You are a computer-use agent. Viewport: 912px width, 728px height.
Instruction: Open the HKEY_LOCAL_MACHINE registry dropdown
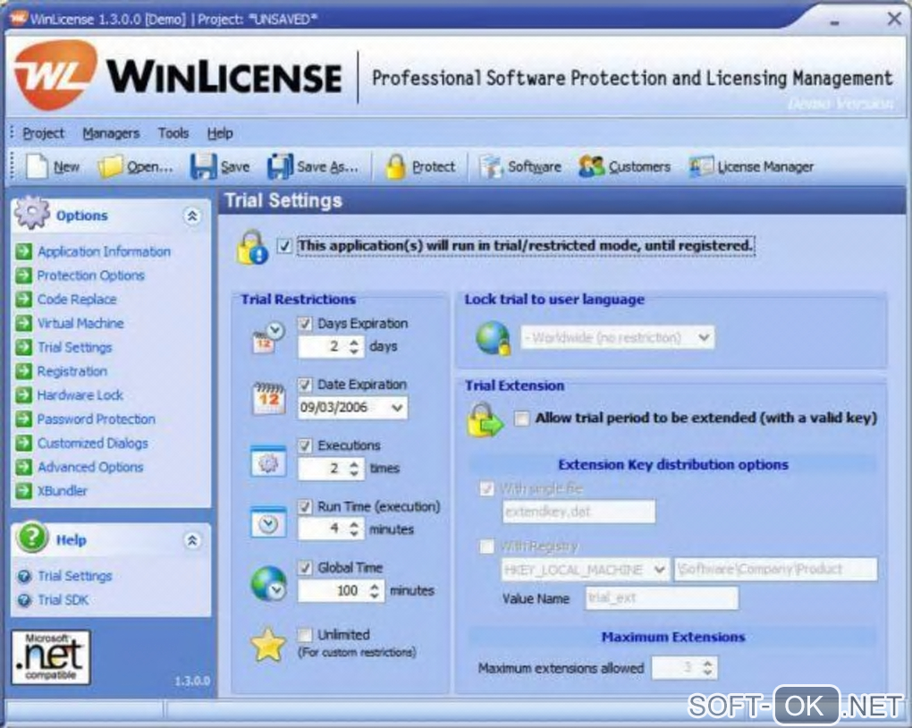click(x=659, y=569)
